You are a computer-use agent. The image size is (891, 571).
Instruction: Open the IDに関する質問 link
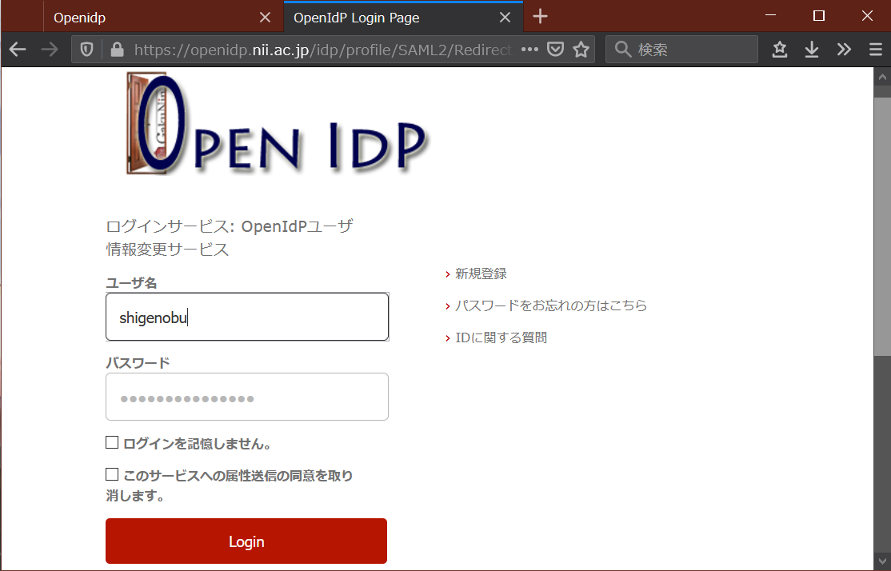501,337
